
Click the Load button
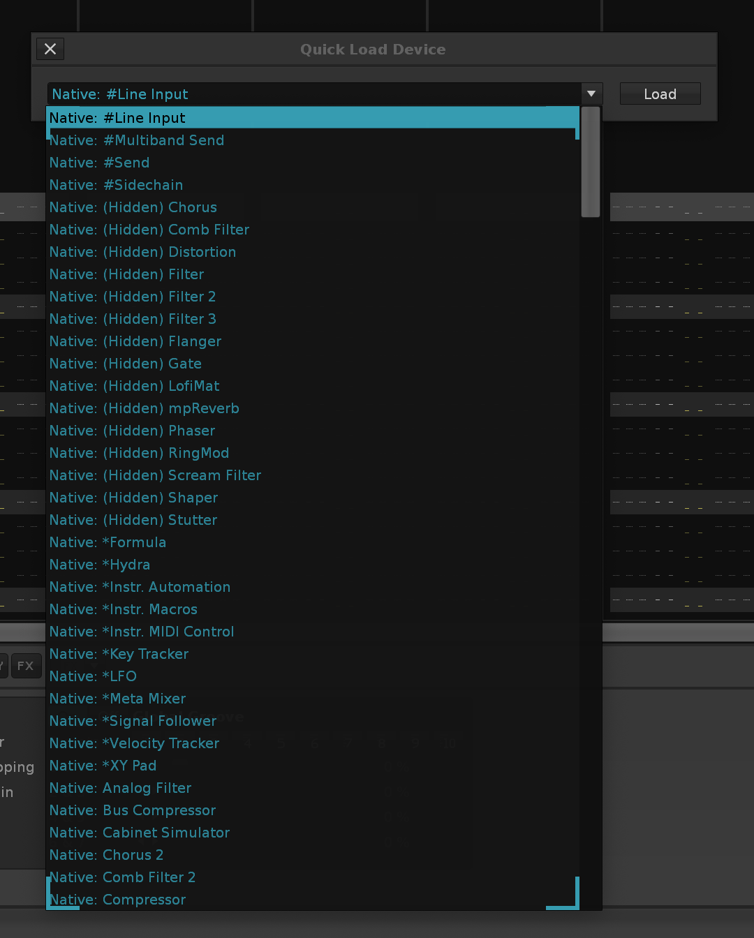point(660,94)
